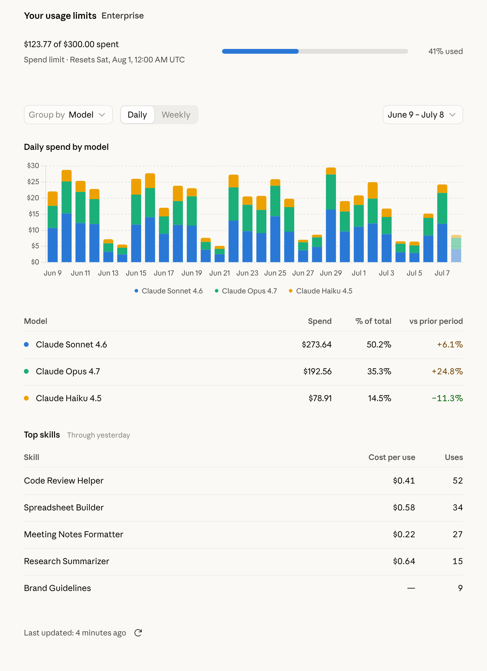
Task: Click the $0.64 cost per use value
Action: point(404,561)
